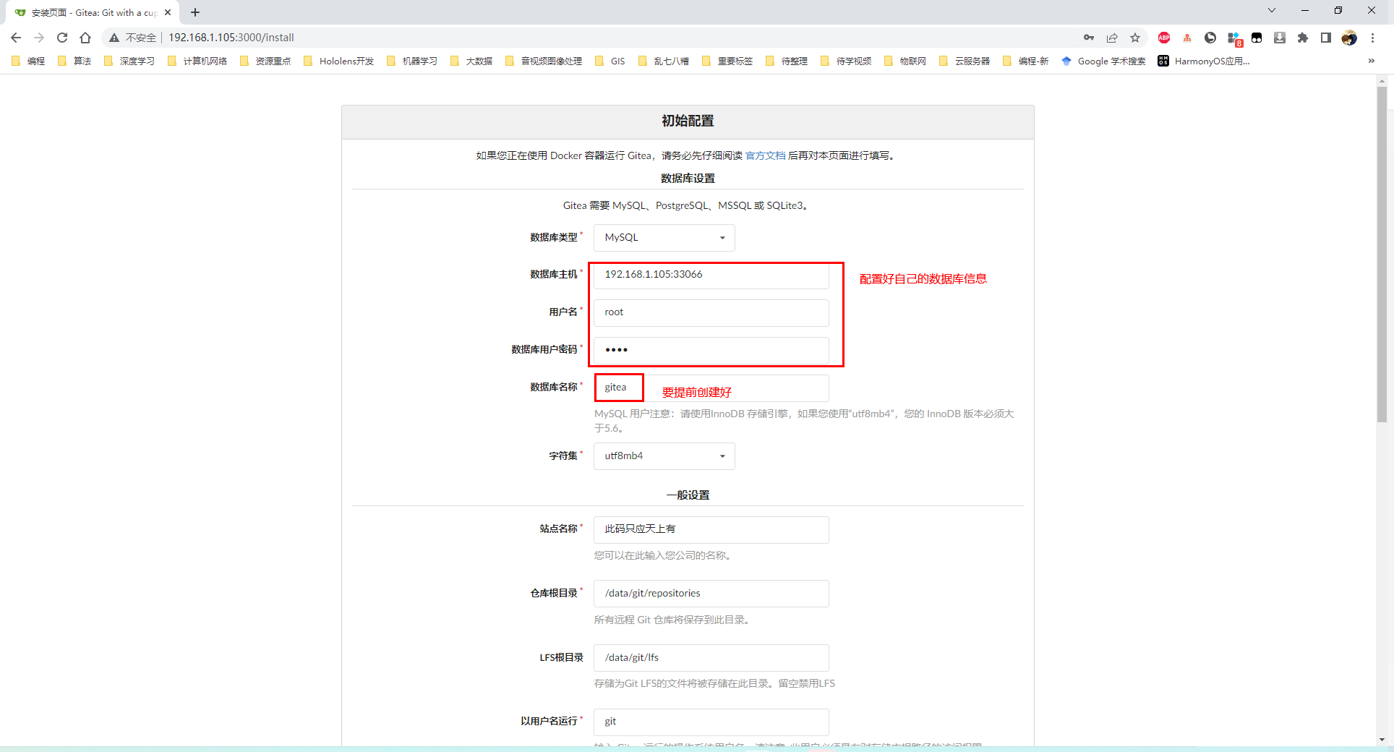Click the not-secure warning icon

pos(114,38)
